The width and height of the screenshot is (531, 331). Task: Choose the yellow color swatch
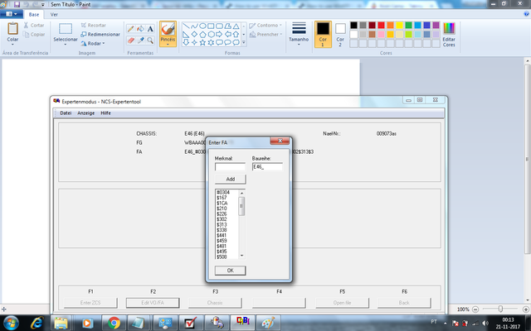click(400, 26)
